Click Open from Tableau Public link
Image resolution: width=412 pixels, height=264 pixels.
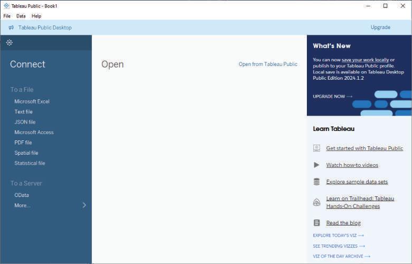pos(268,64)
